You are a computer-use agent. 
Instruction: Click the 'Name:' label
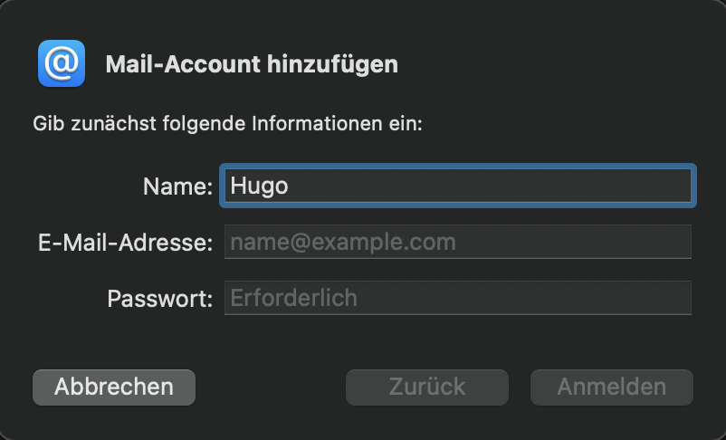tap(177, 187)
